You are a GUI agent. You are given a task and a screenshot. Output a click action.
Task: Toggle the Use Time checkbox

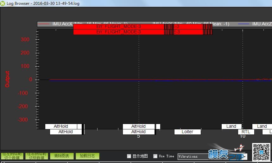pos(155,156)
